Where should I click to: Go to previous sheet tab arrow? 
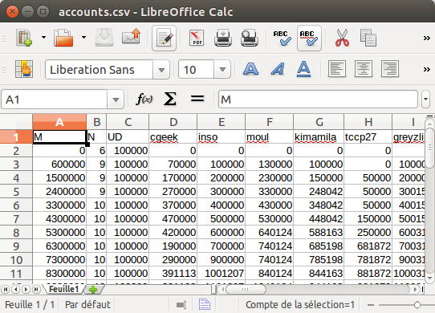click(x=16, y=290)
